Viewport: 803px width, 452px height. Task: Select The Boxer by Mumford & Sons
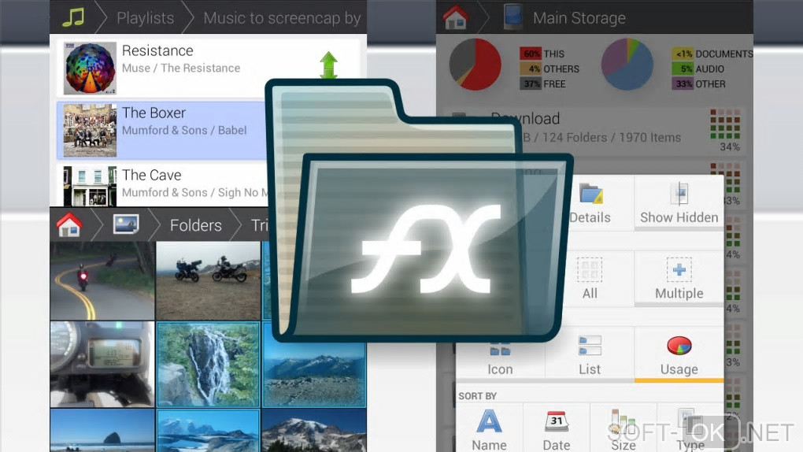tap(162, 130)
